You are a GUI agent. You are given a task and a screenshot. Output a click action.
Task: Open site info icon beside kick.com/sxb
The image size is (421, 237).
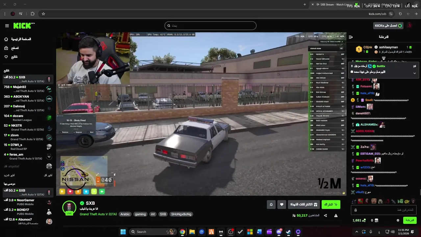point(391,14)
